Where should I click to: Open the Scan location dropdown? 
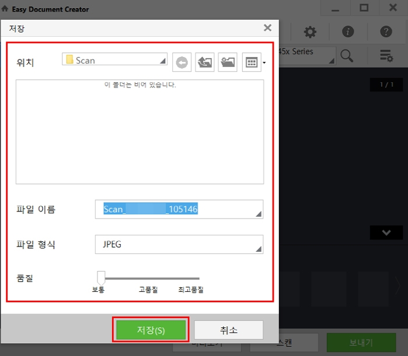pos(114,59)
